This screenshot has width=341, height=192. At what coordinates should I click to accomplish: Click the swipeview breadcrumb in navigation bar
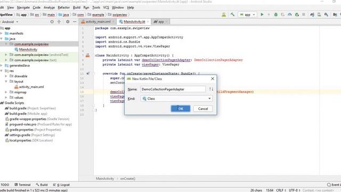[119, 14]
